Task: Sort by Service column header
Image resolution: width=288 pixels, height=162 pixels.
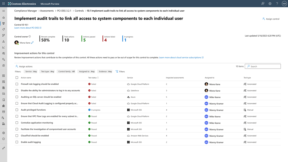Action: [130, 78]
